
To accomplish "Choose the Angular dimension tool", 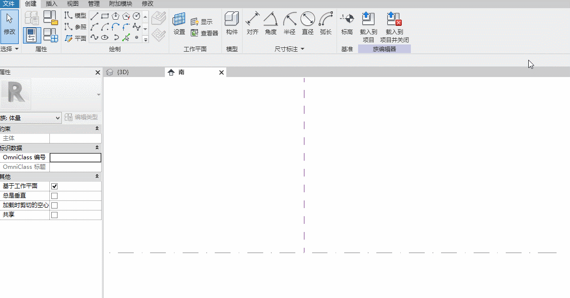I will 271,23.
